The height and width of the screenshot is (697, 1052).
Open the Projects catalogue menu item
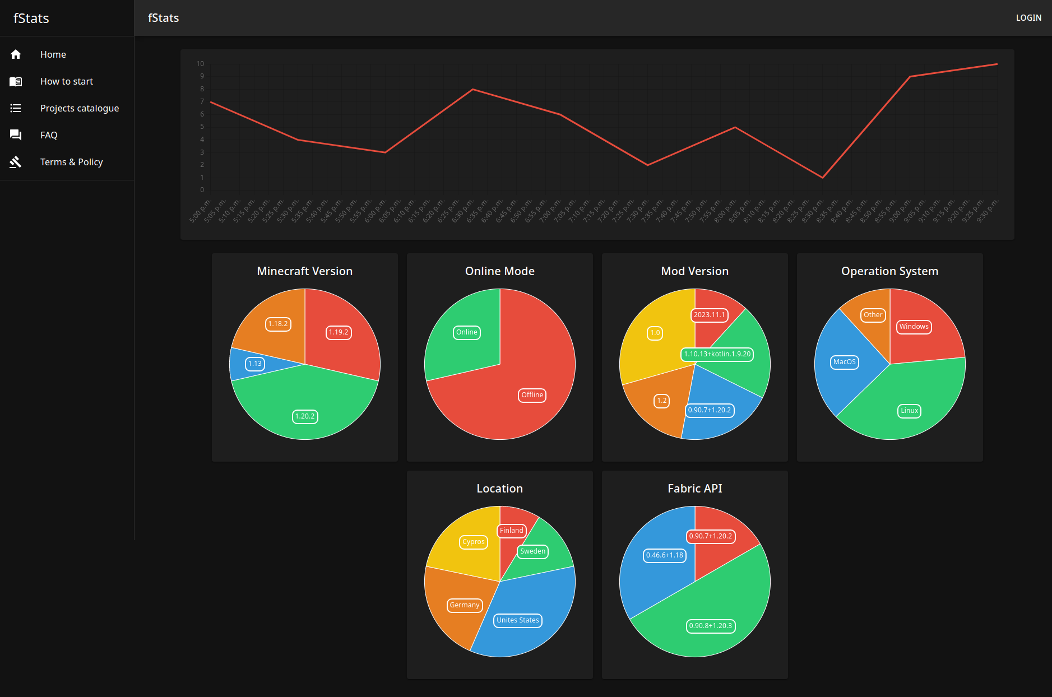tap(79, 108)
